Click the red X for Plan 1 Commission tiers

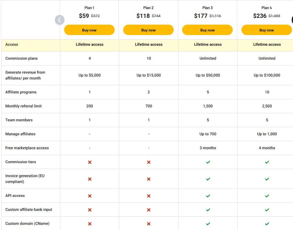(x=89, y=162)
